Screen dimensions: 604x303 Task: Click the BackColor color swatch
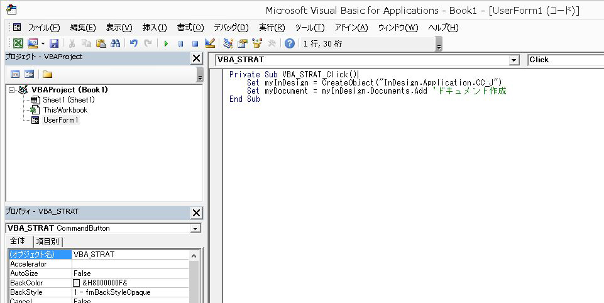tap(77, 283)
